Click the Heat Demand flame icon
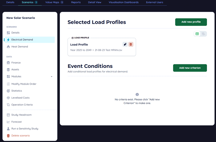This screenshot has height=142, width=216. click(8, 46)
